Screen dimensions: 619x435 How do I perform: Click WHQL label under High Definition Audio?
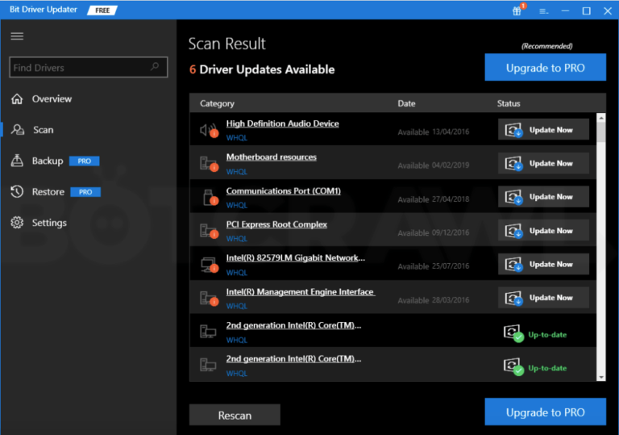pos(236,138)
